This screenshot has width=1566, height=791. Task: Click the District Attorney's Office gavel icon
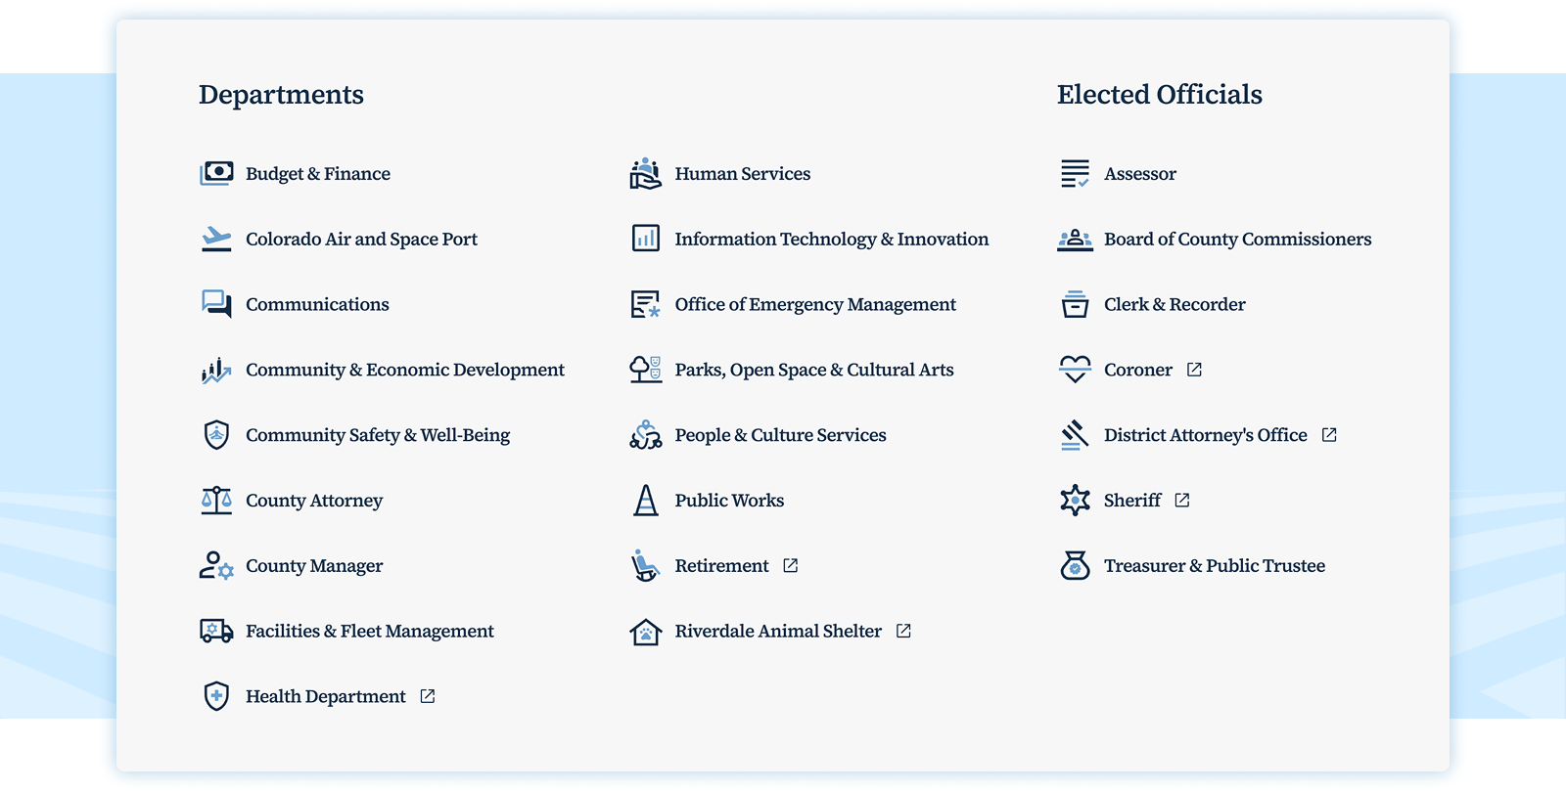1075,435
